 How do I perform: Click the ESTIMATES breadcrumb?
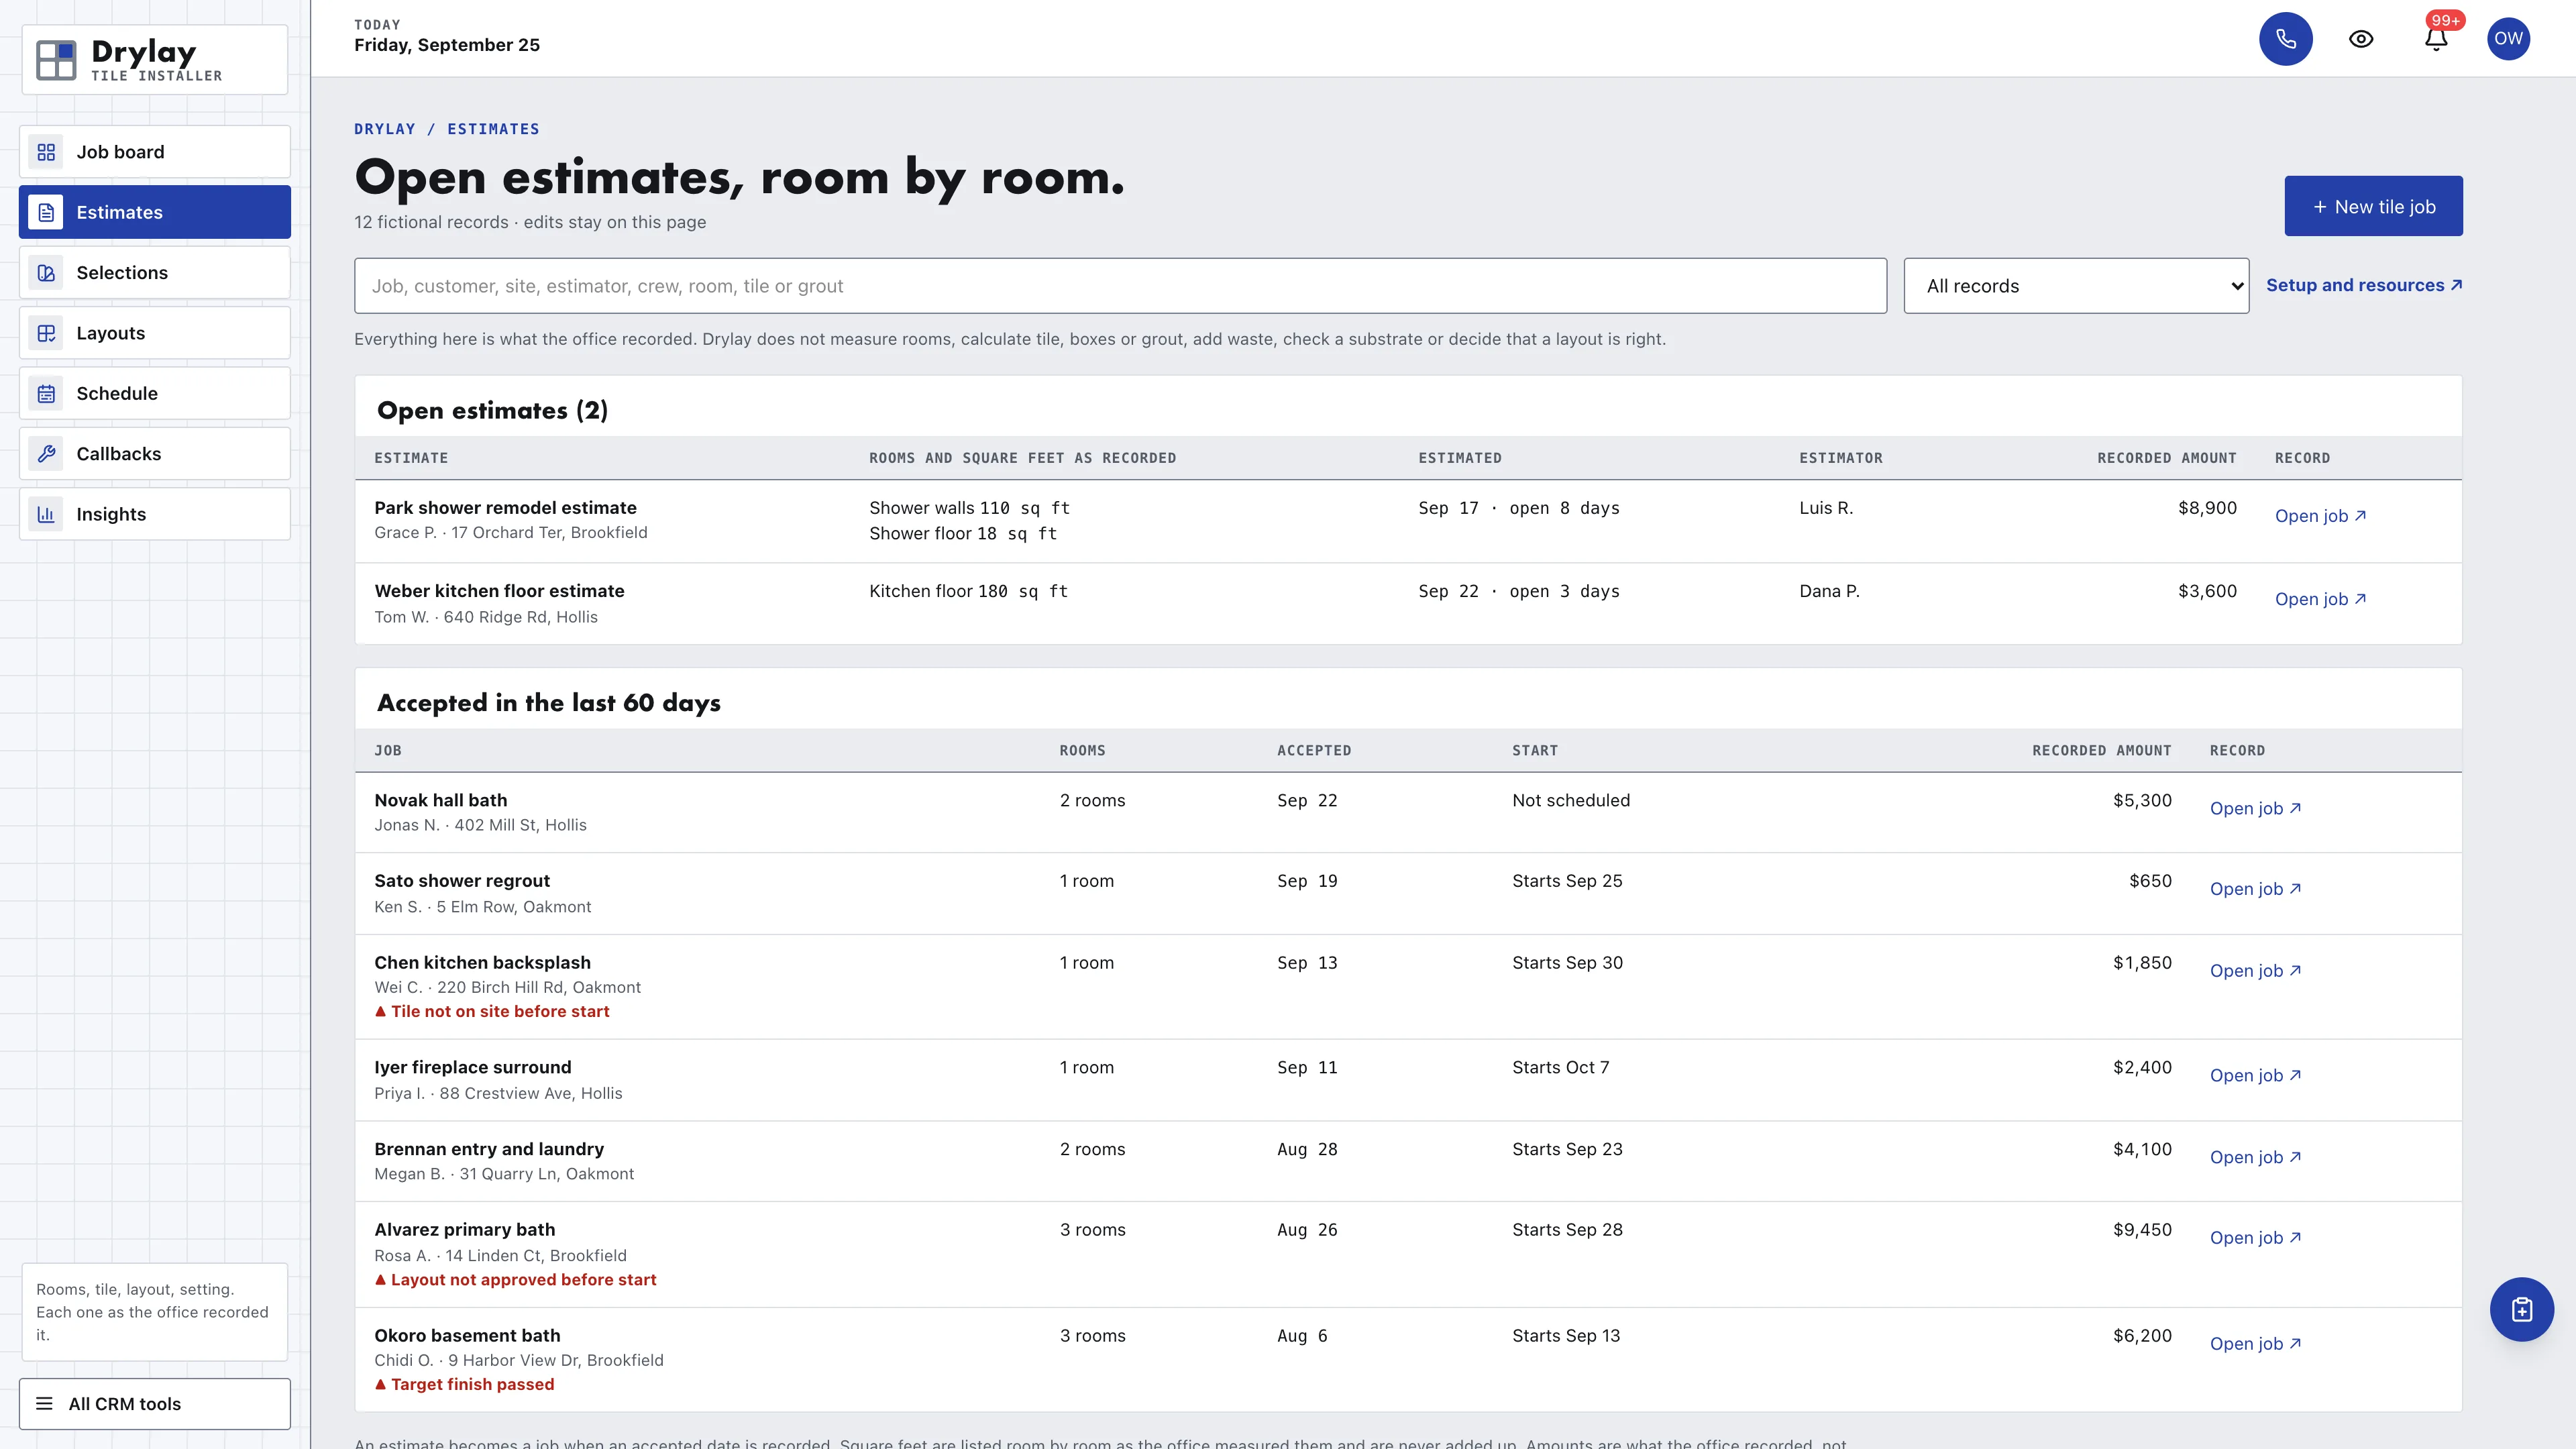tap(493, 129)
